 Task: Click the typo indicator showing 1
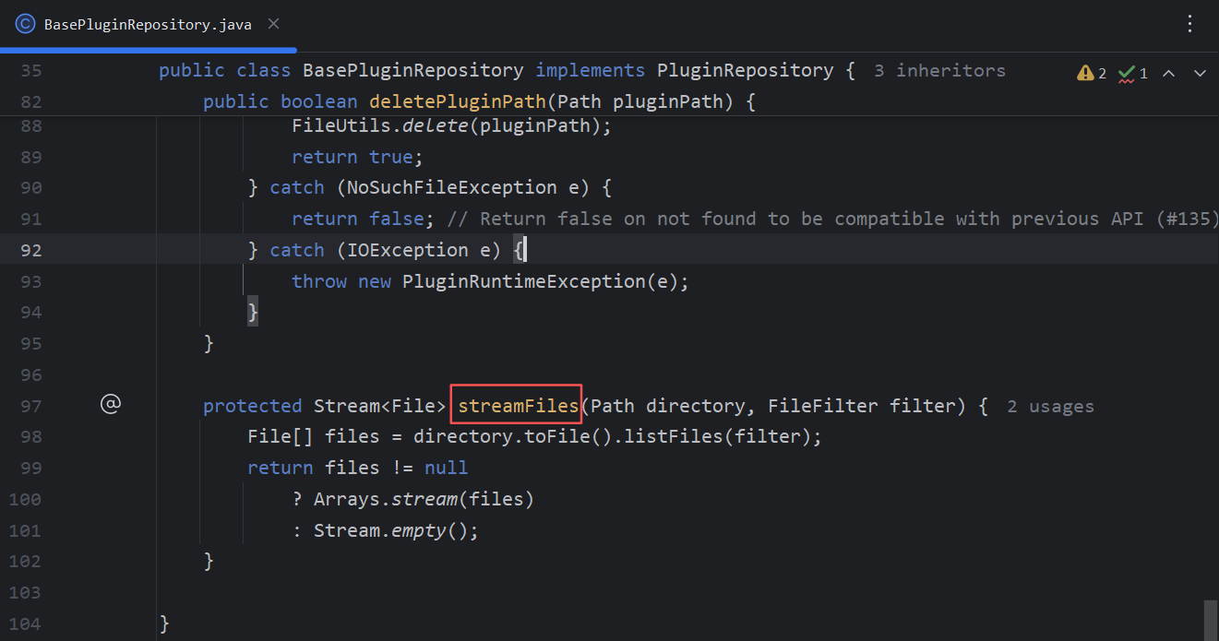(1133, 73)
